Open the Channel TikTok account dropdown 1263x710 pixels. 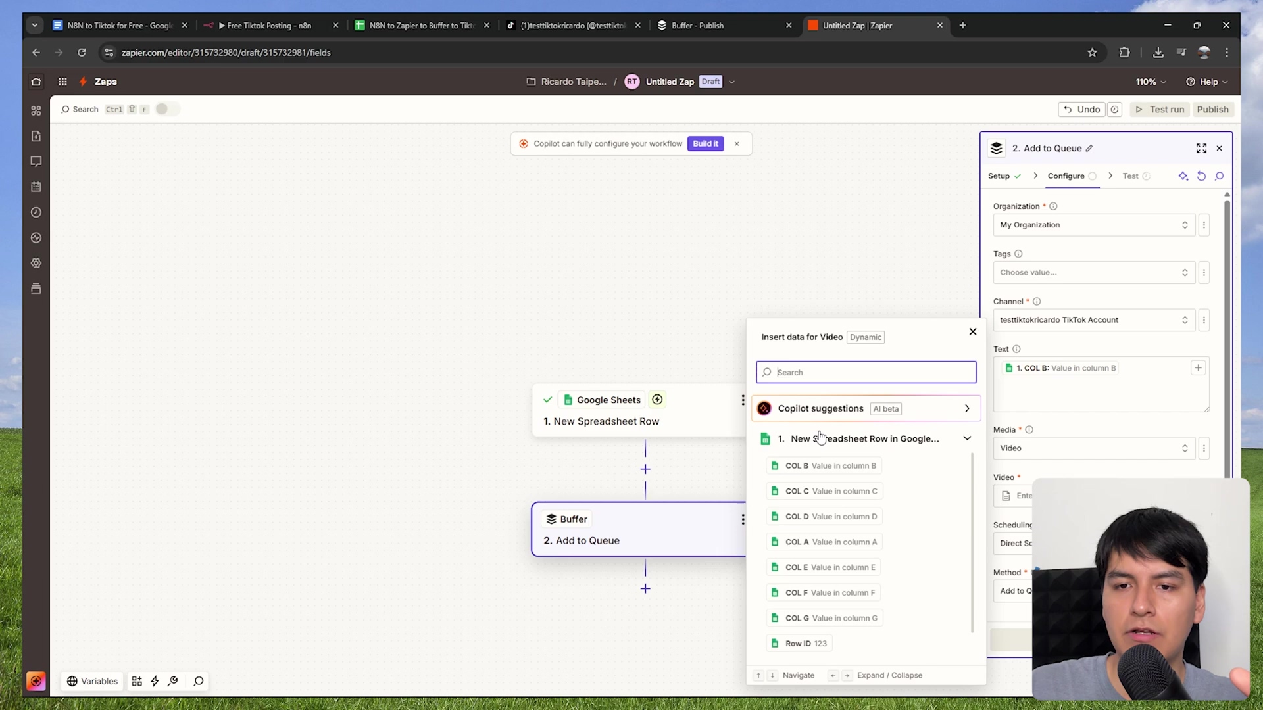click(x=1093, y=320)
